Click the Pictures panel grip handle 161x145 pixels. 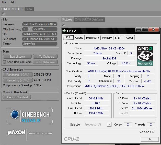(64, 24)
